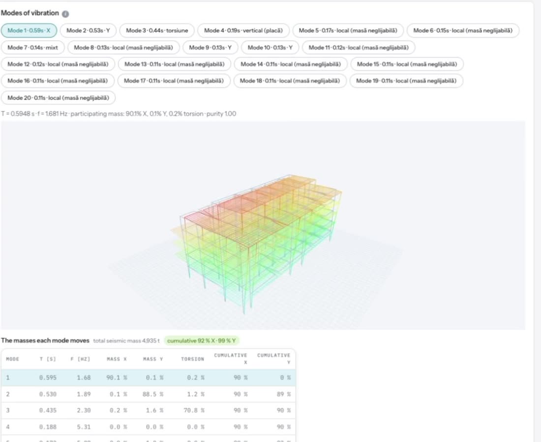This screenshot has height=442, width=541.
Task: Click the T = 0.5948 s mode summary line
Action: pos(119,113)
